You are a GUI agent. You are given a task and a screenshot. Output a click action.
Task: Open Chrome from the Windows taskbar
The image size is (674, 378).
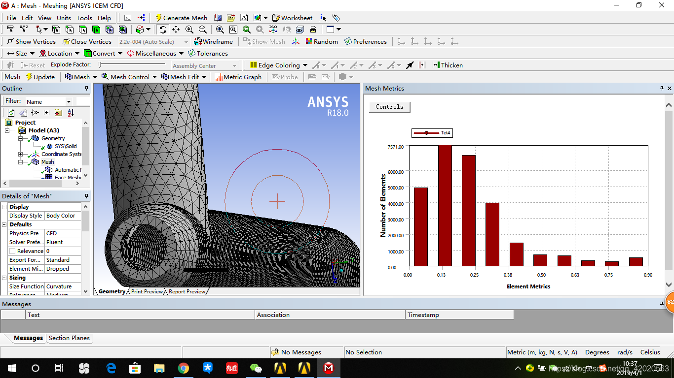click(x=184, y=368)
